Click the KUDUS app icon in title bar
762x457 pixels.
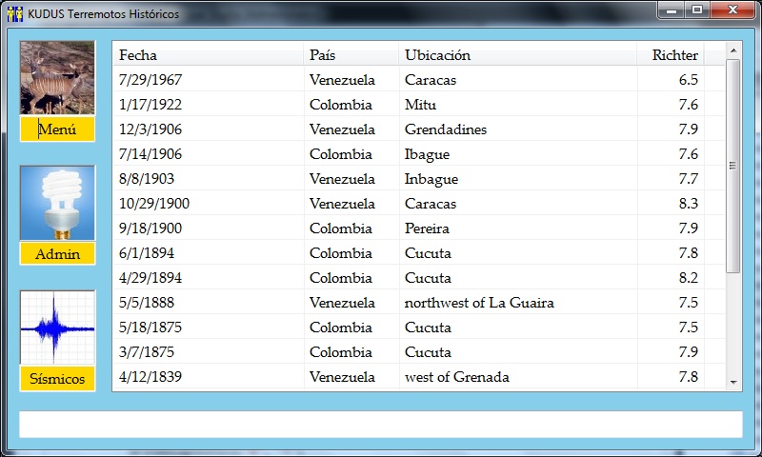click(14, 13)
